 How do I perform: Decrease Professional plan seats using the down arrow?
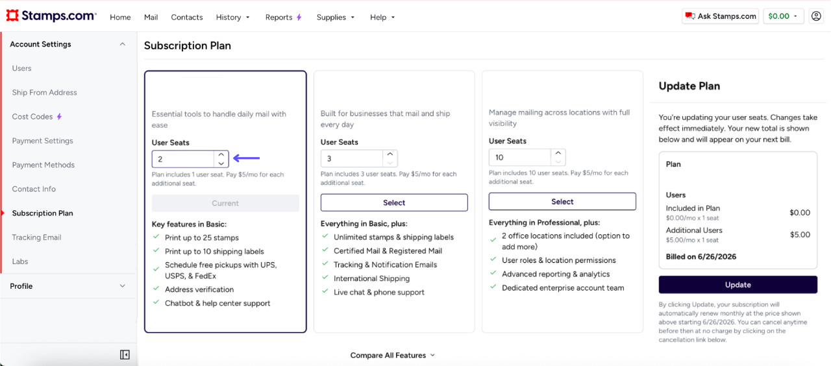(390, 163)
